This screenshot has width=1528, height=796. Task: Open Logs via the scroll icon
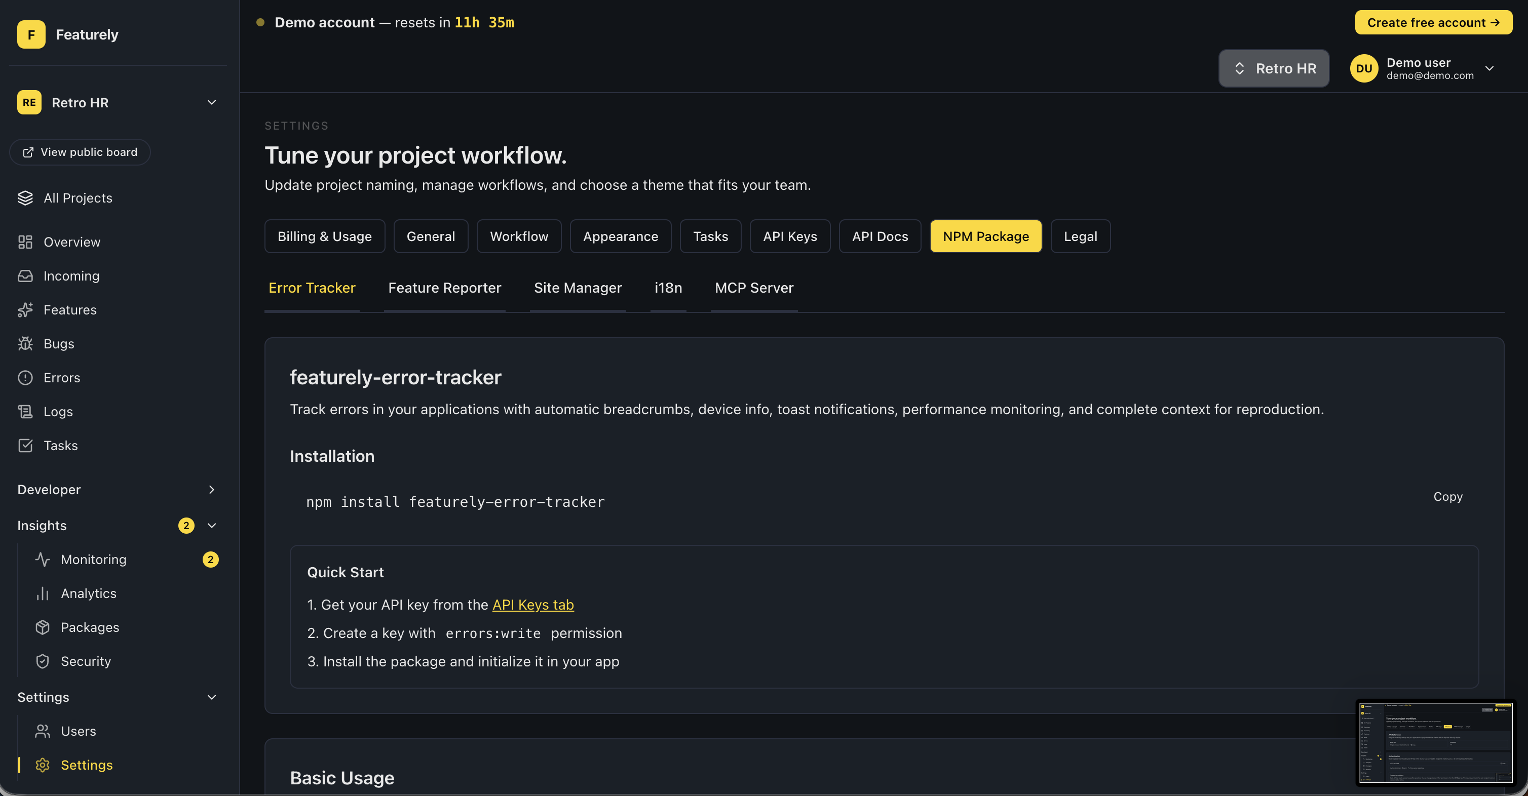[25, 411]
